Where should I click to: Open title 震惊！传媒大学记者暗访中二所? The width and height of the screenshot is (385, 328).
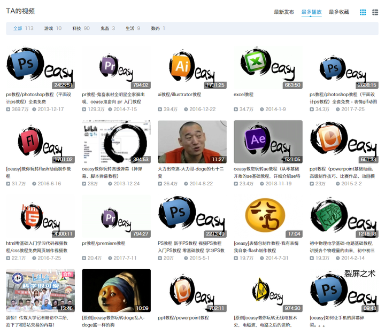pos(37,321)
